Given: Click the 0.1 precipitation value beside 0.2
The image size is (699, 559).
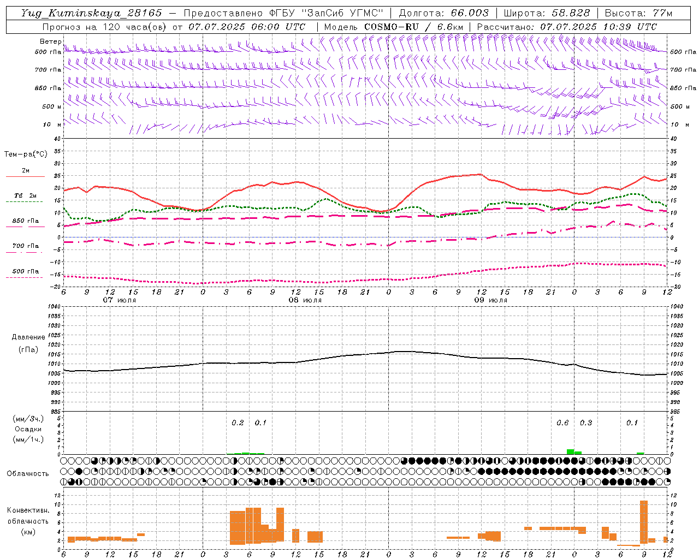Looking at the screenshot, I should [260, 423].
